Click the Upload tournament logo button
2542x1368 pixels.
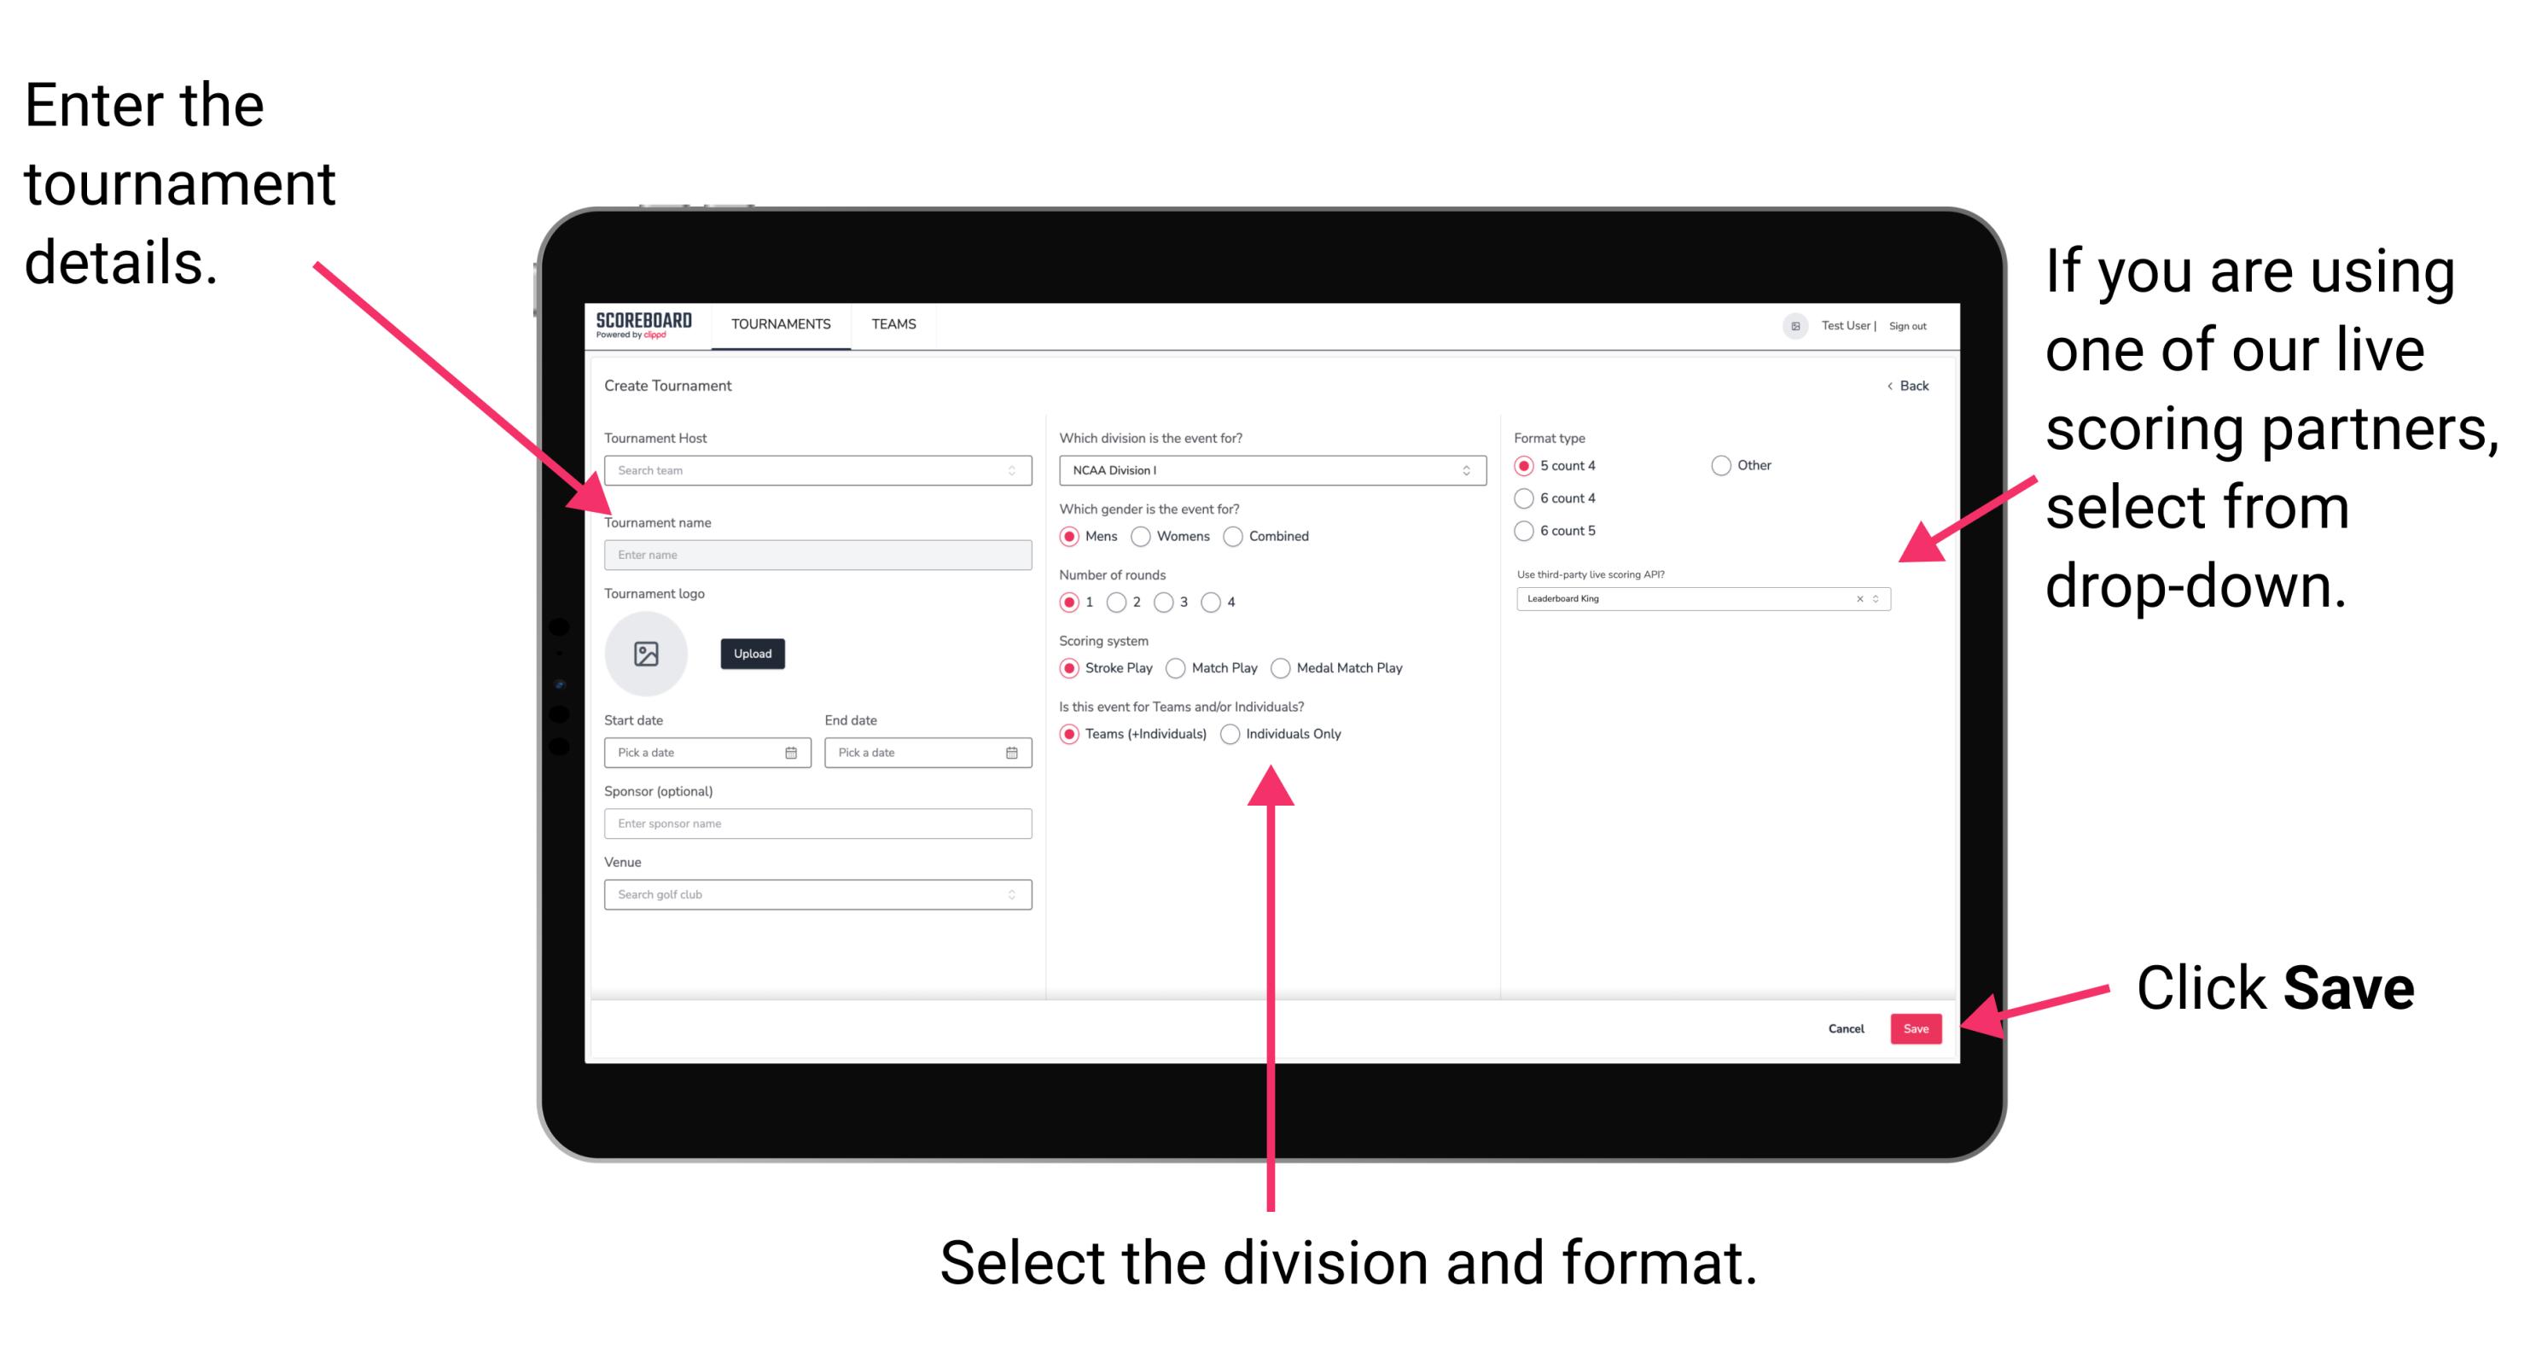click(x=753, y=652)
